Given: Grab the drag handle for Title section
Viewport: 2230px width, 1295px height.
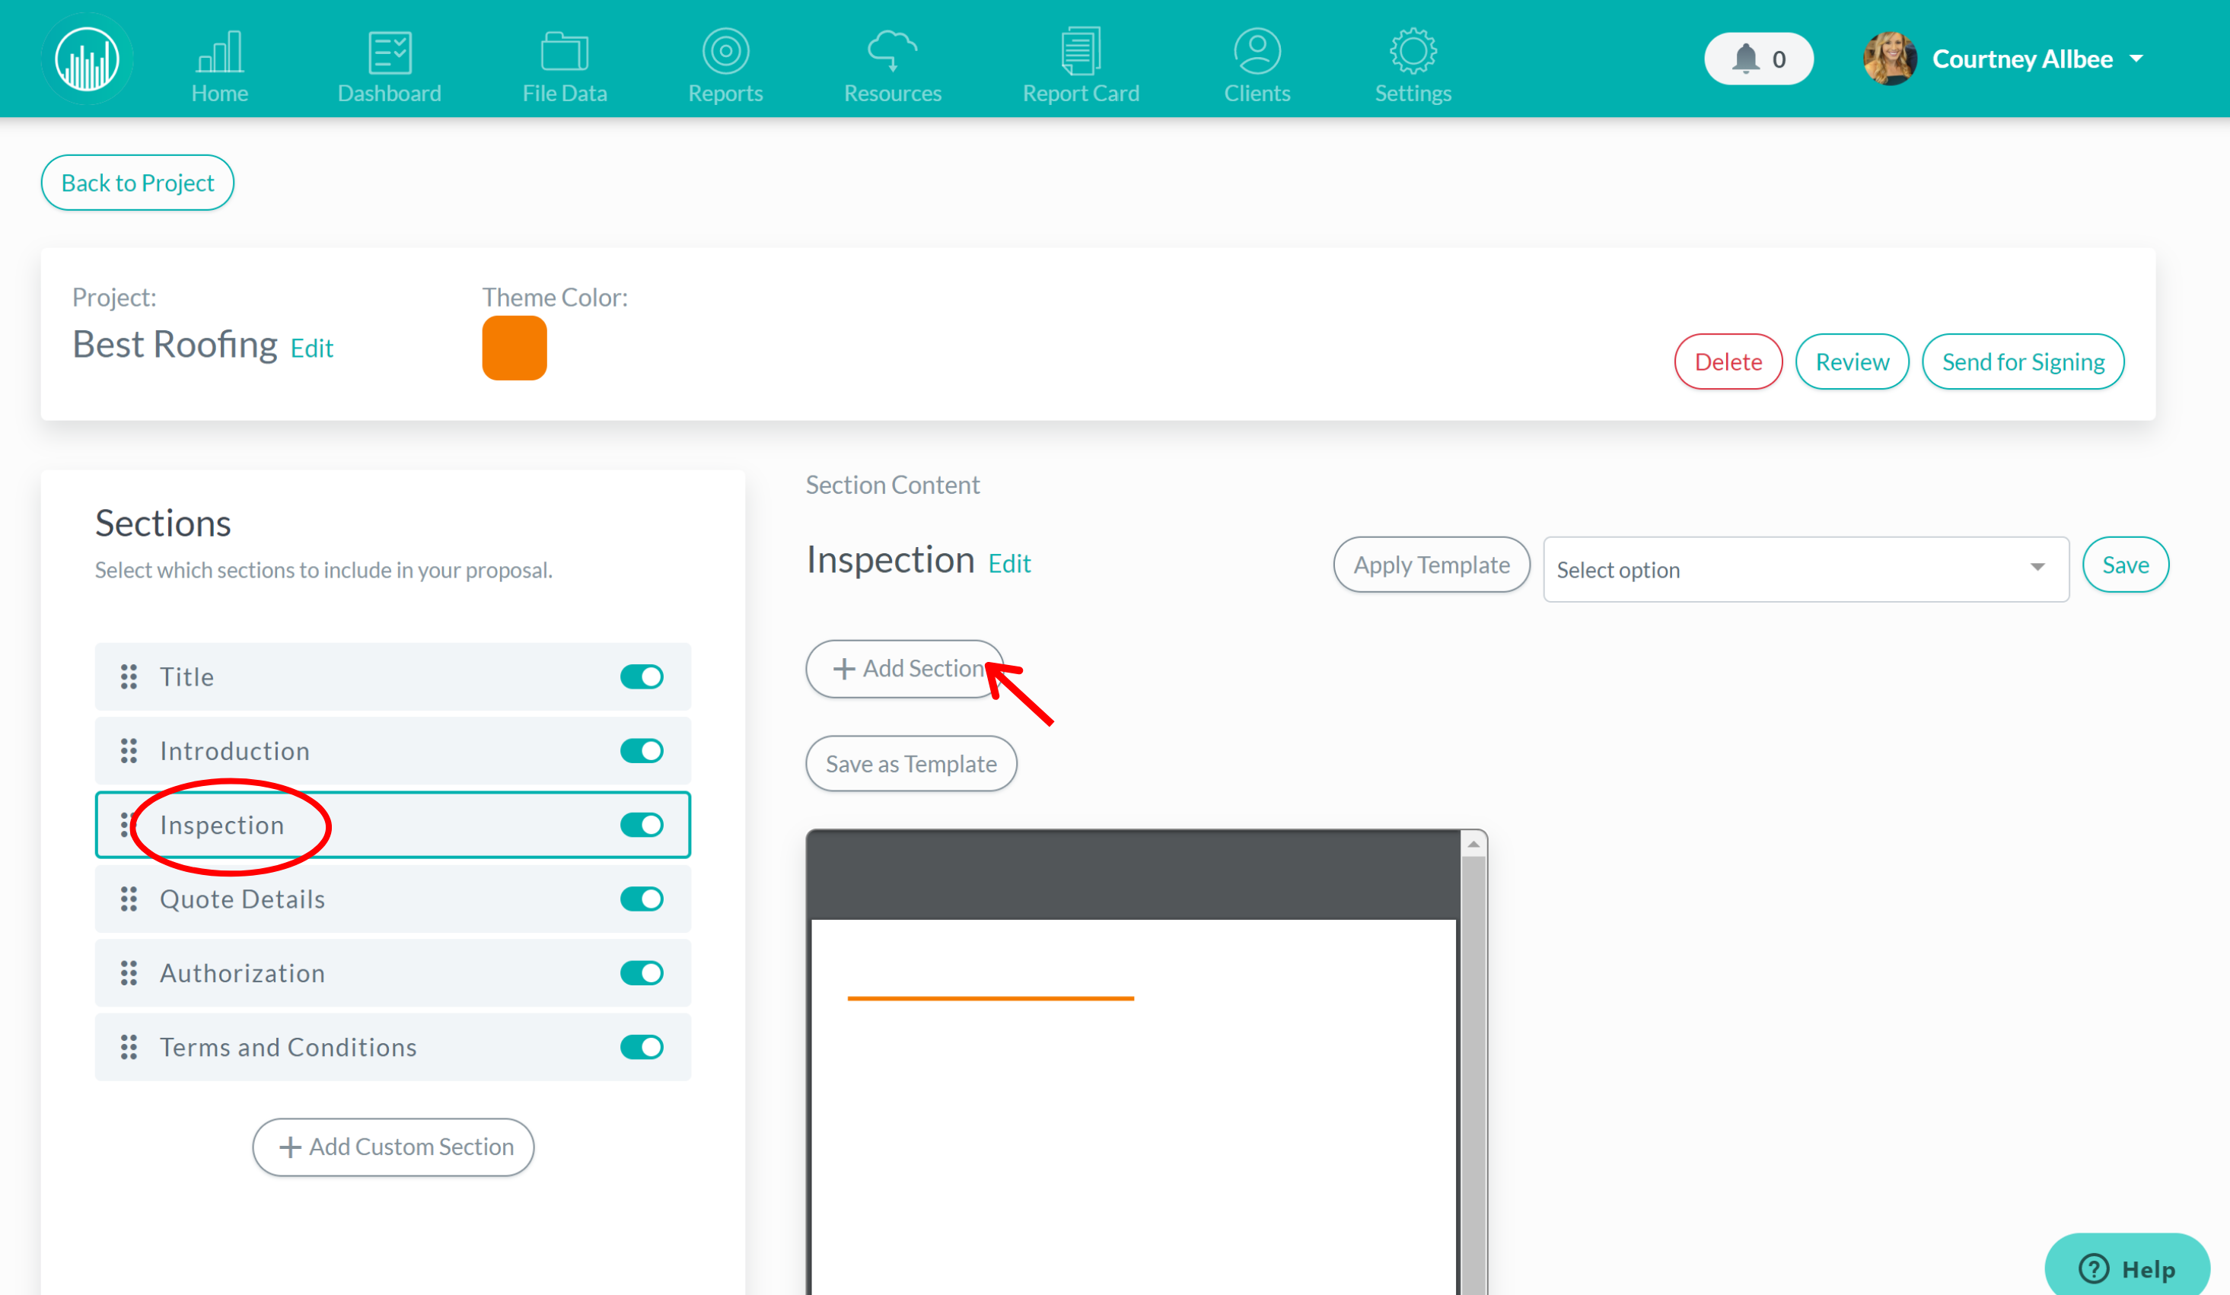Looking at the screenshot, I should tap(129, 676).
